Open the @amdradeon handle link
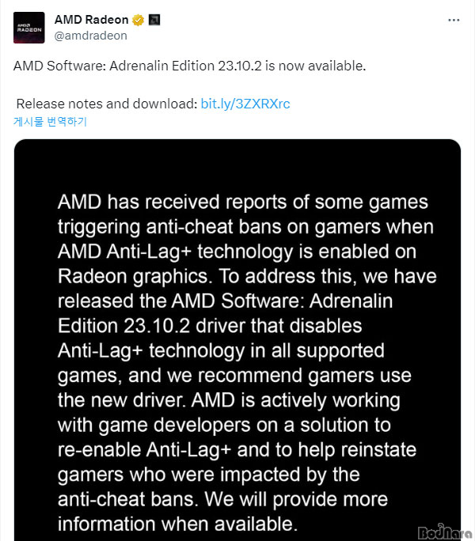Image resolution: width=475 pixels, height=541 pixels. click(90, 36)
